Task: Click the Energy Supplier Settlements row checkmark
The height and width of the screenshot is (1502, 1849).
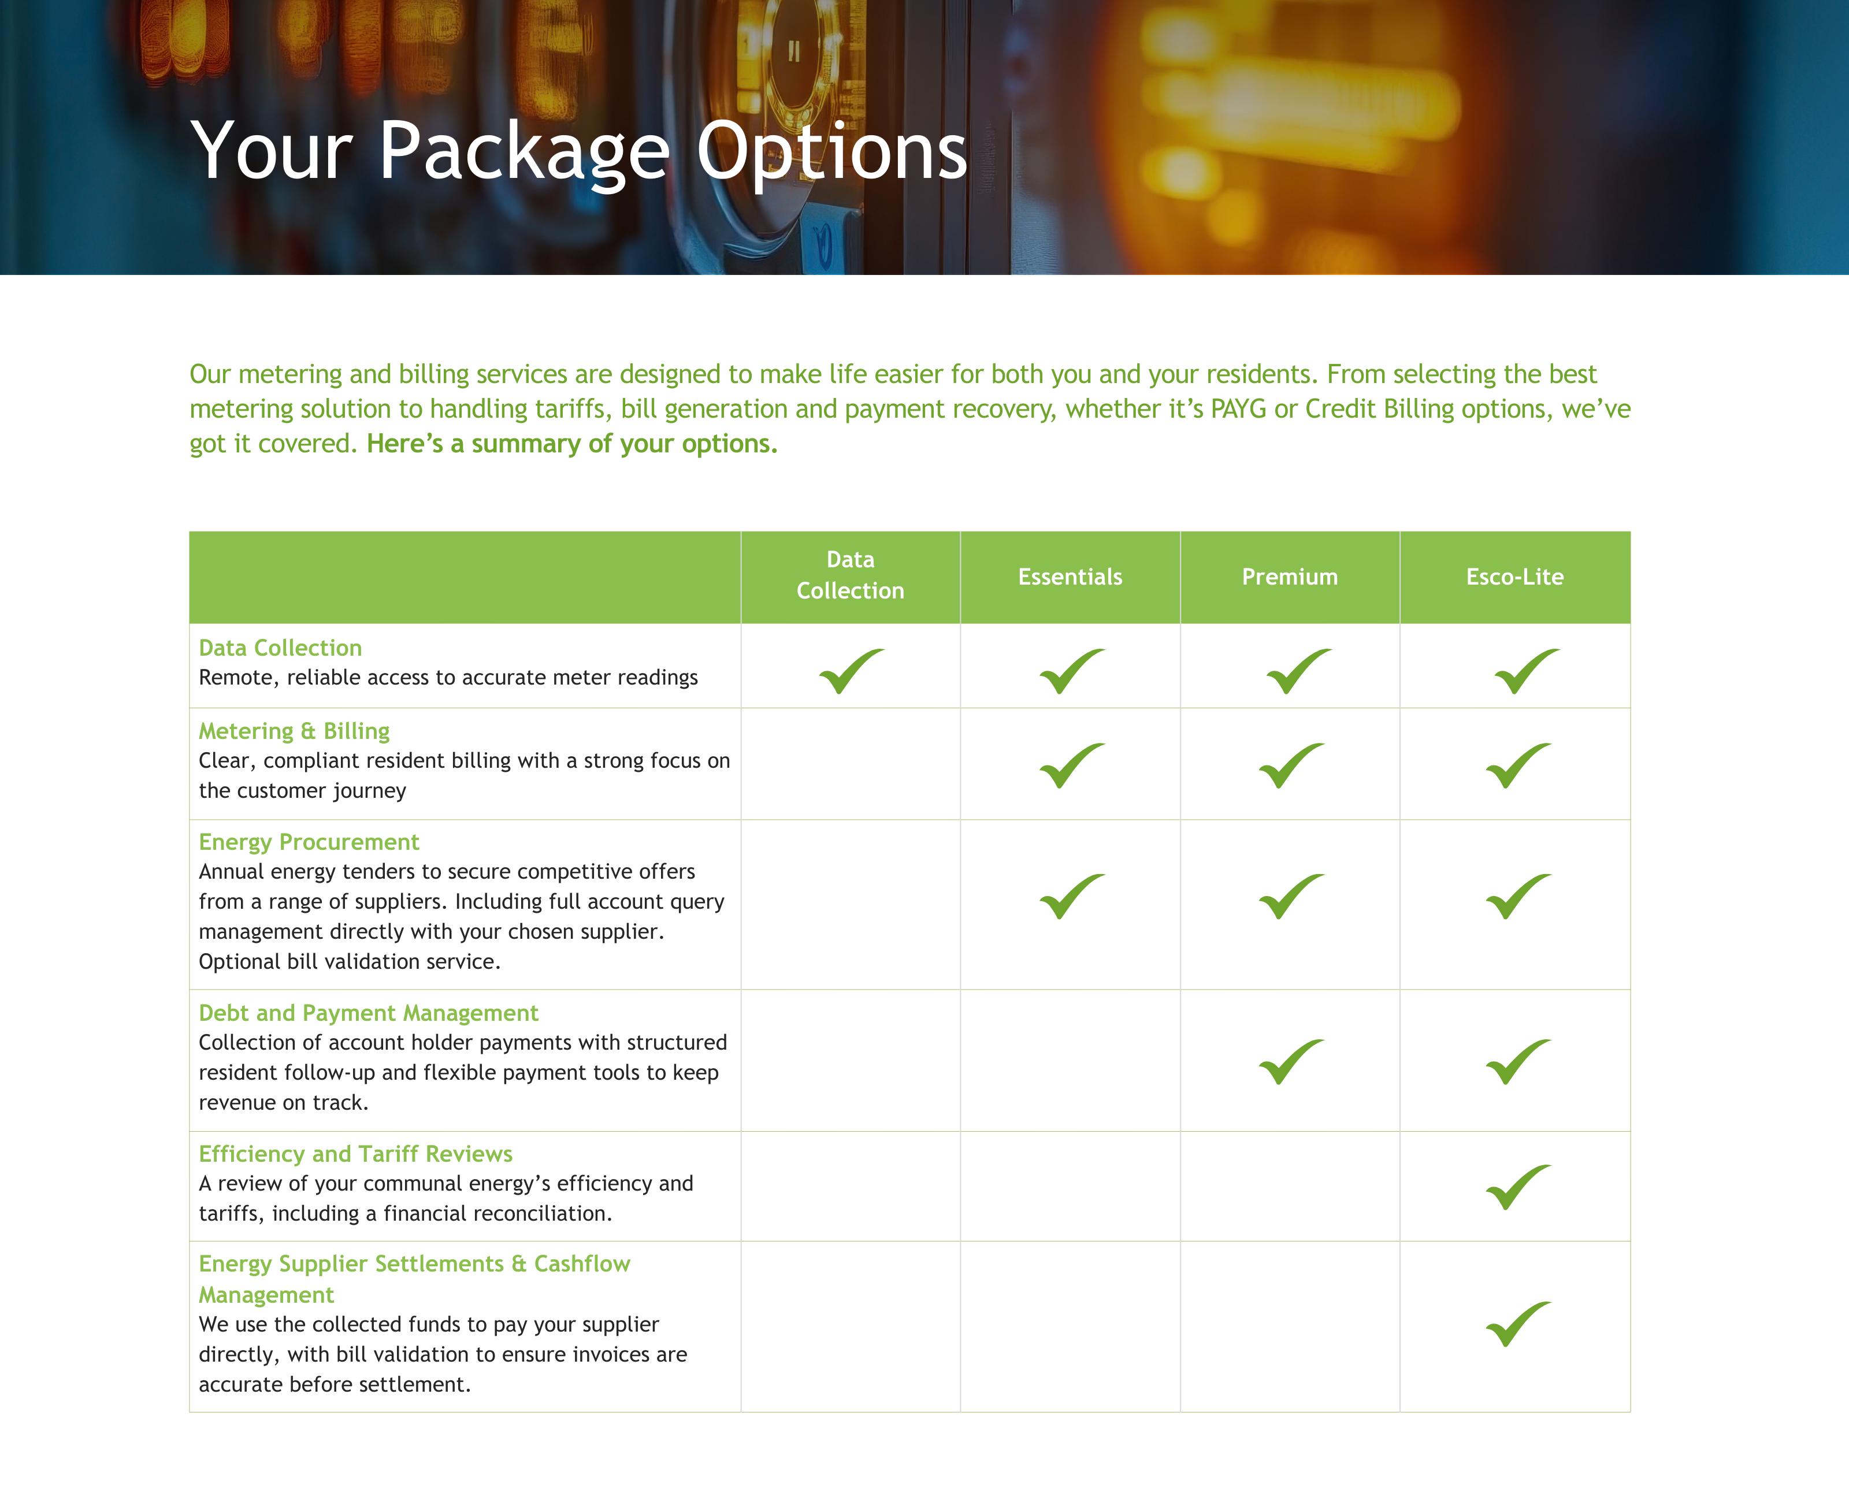Action: [1517, 1323]
